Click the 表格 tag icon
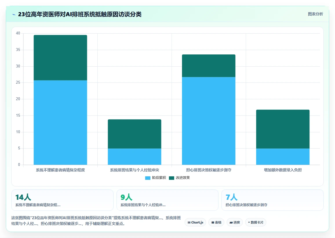Screen dimensions: 335x238 point(213,222)
